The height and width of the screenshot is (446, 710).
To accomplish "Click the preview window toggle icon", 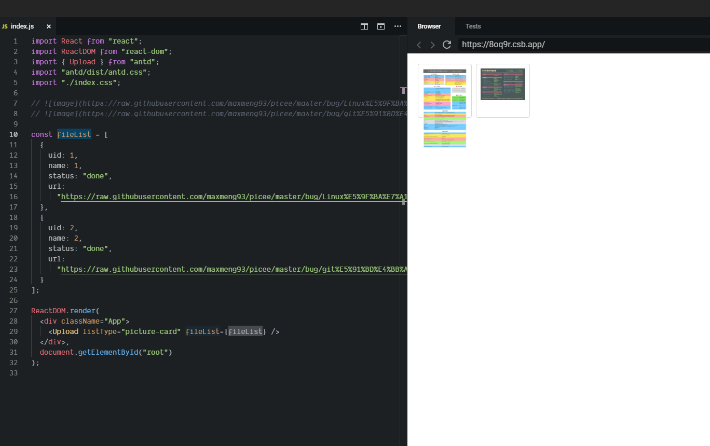I will point(381,26).
